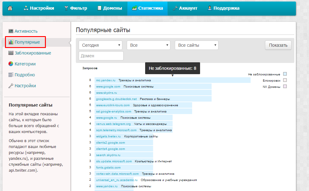
Task: Click the home icon in the top bar
Action: [x=10, y=8]
